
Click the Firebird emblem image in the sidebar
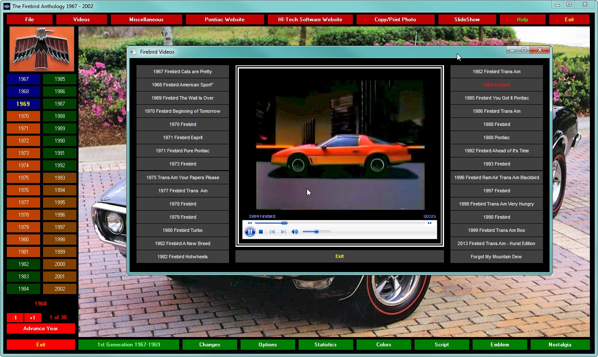[42, 49]
